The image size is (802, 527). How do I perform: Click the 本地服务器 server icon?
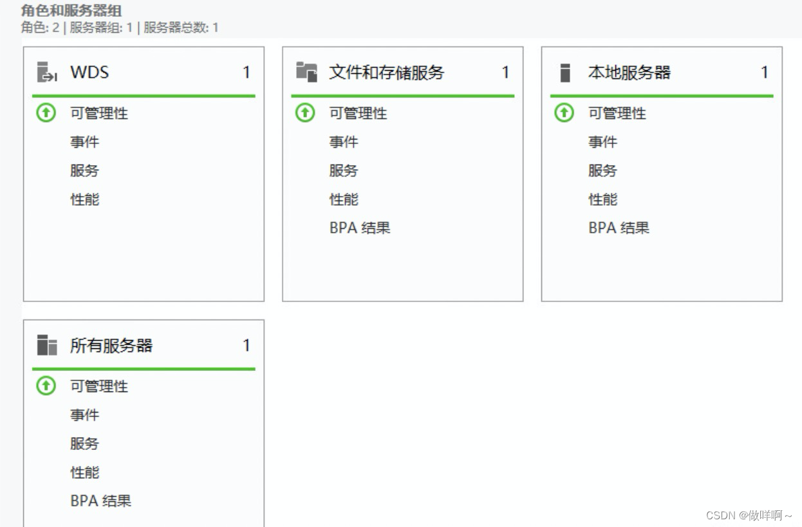[x=565, y=73]
